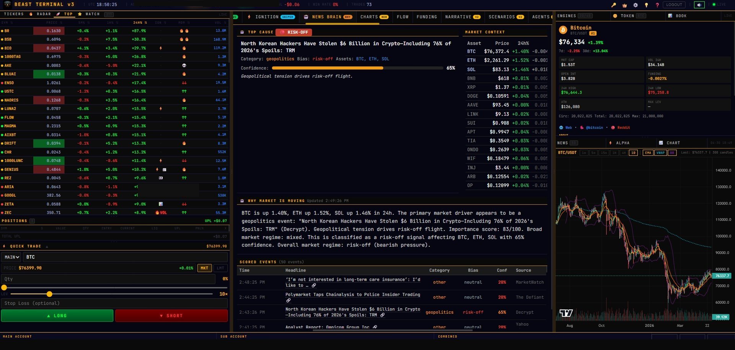Toggle the EMA indicator on chart
735x350 pixels.
(x=648, y=153)
